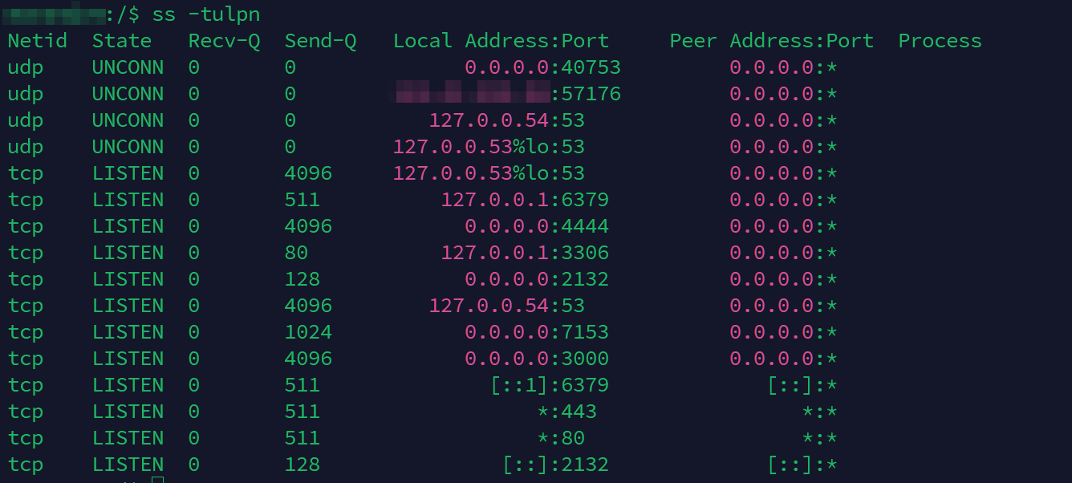
Task: Click the terminal cursor at the bottom
Action: click(x=157, y=478)
